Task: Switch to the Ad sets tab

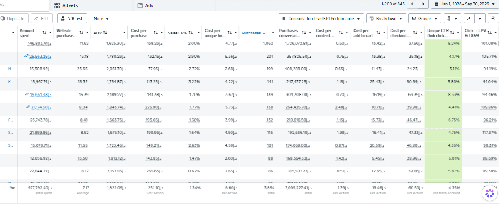Action: [x=66, y=5]
